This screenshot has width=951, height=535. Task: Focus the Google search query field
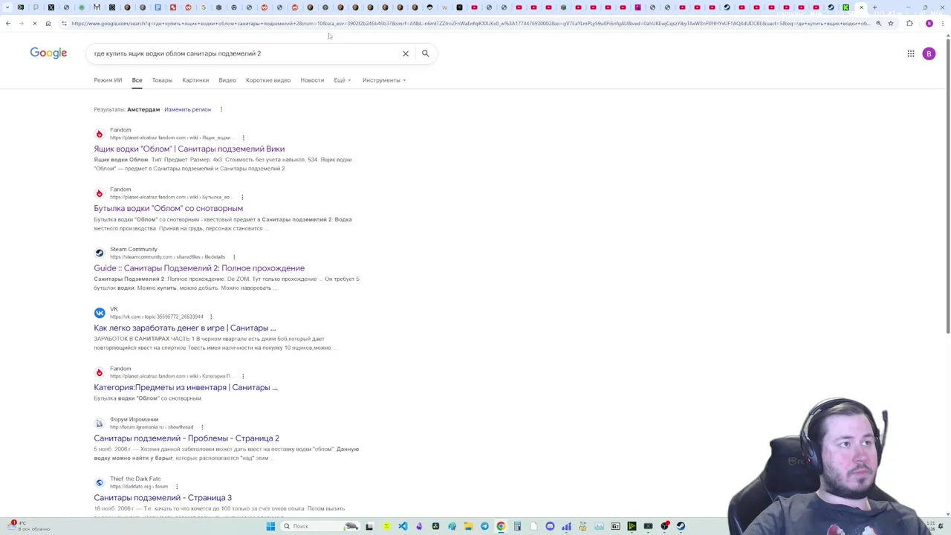pyautogui.click(x=245, y=53)
